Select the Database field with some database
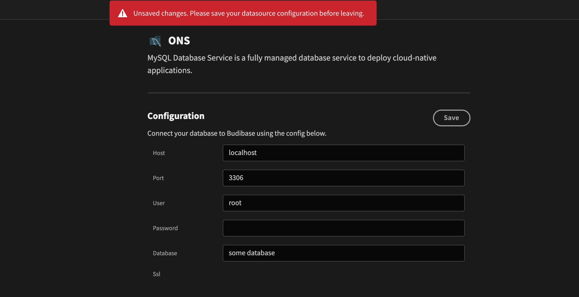579x297 pixels. pyautogui.click(x=343, y=253)
